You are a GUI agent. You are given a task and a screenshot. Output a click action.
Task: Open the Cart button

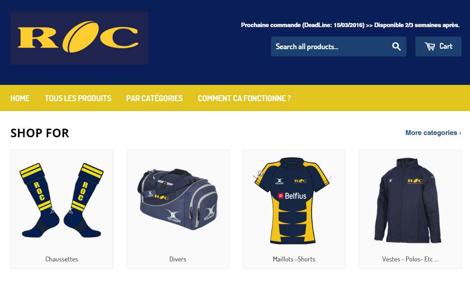pyautogui.click(x=438, y=47)
